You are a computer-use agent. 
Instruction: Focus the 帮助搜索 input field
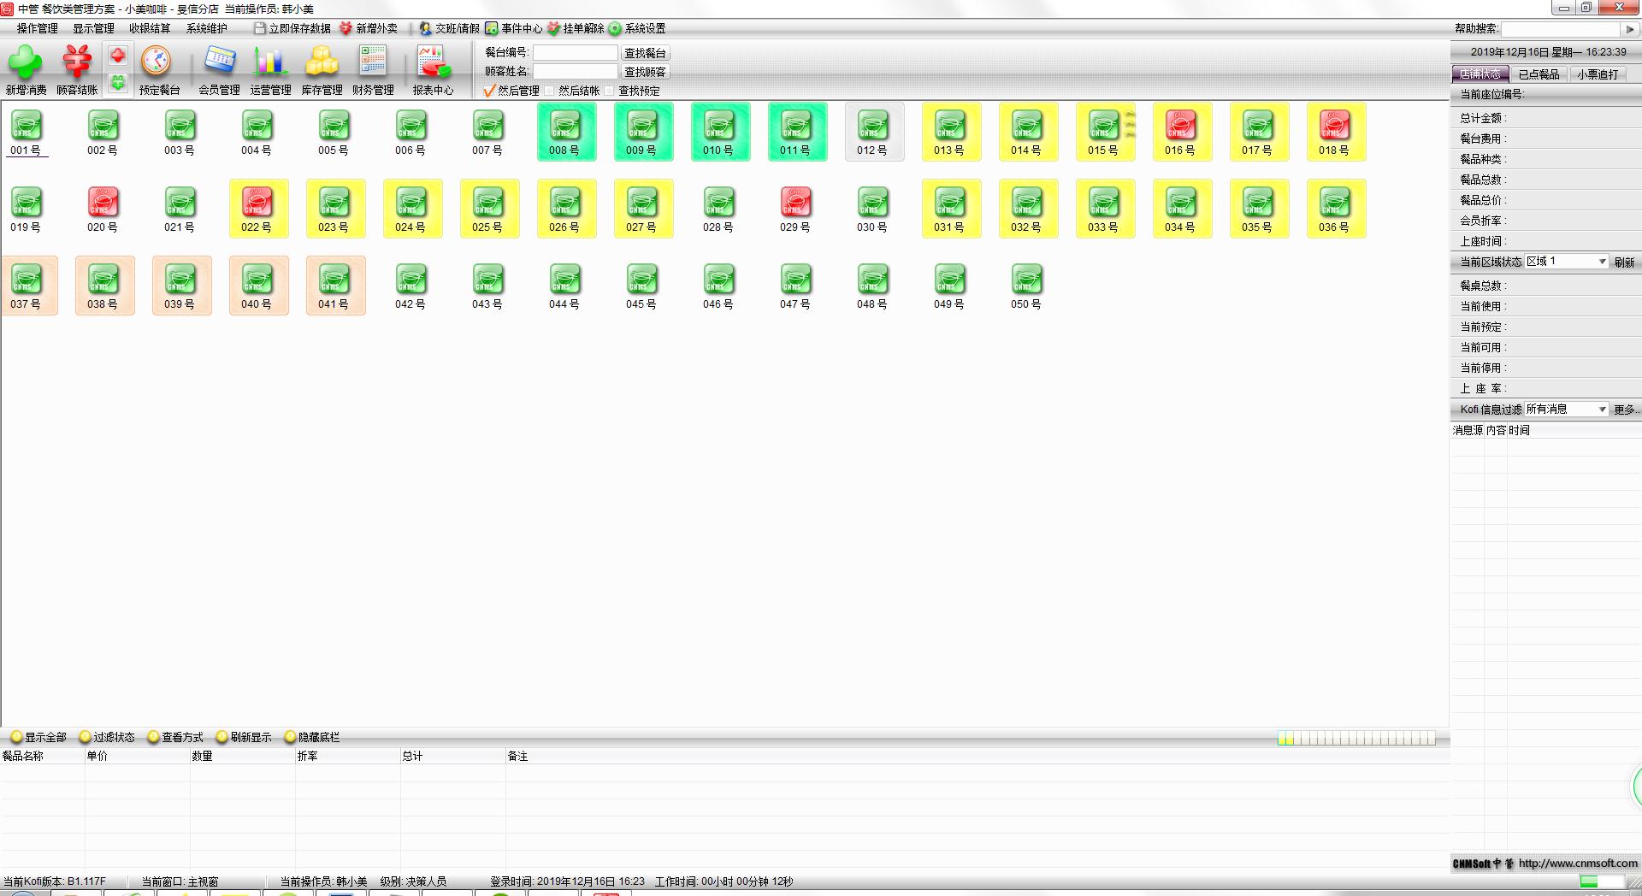(x=1561, y=29)
